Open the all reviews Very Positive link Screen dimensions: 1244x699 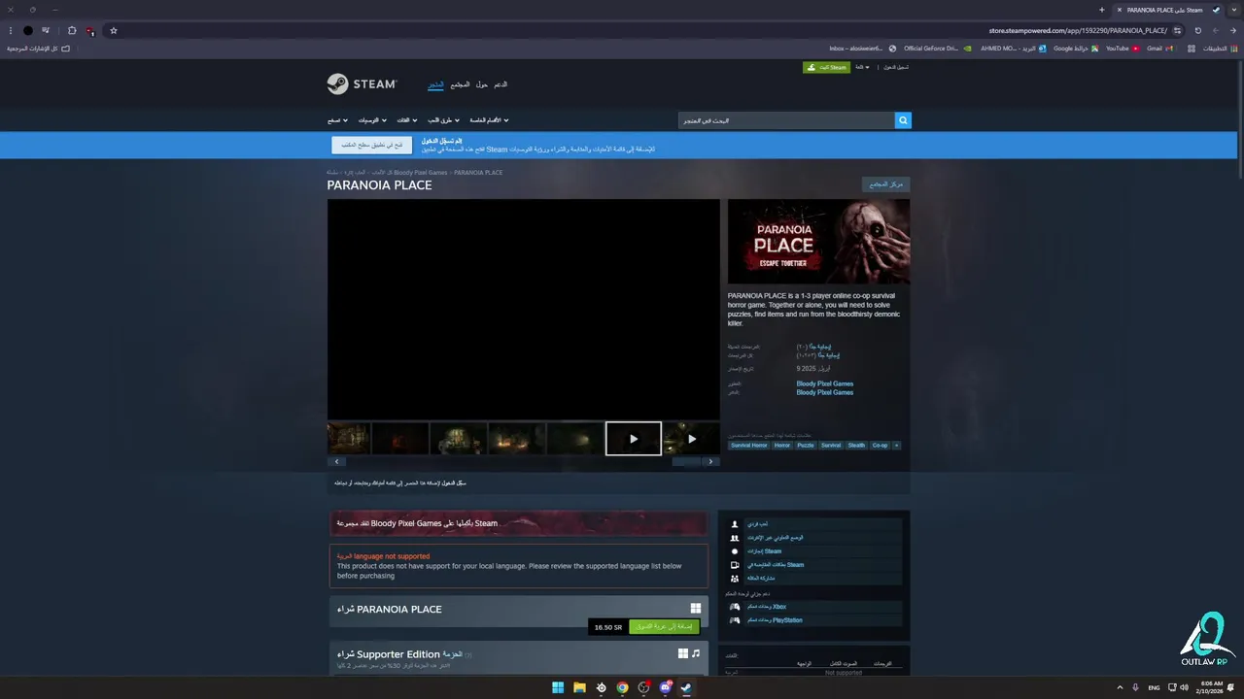827,355
